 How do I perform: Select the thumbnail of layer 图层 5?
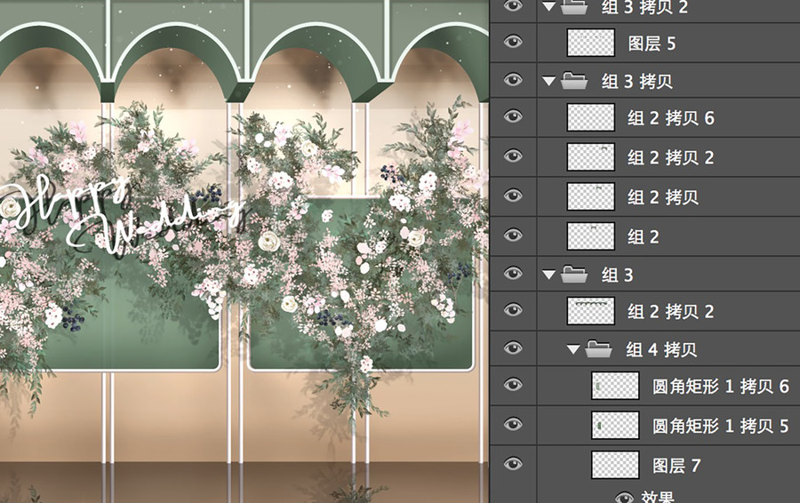coord(591,43)
